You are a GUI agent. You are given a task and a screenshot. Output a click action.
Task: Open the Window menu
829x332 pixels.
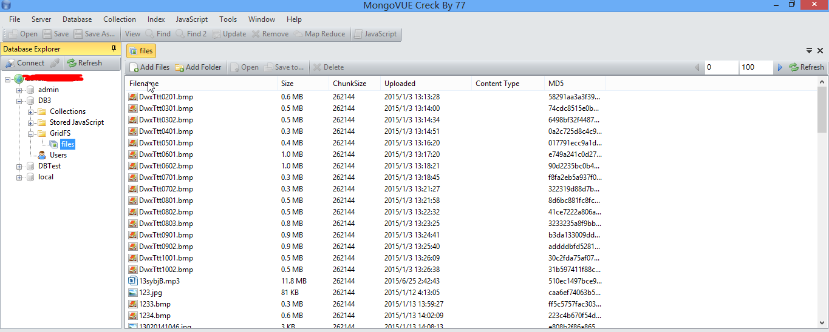click(262, 19)
